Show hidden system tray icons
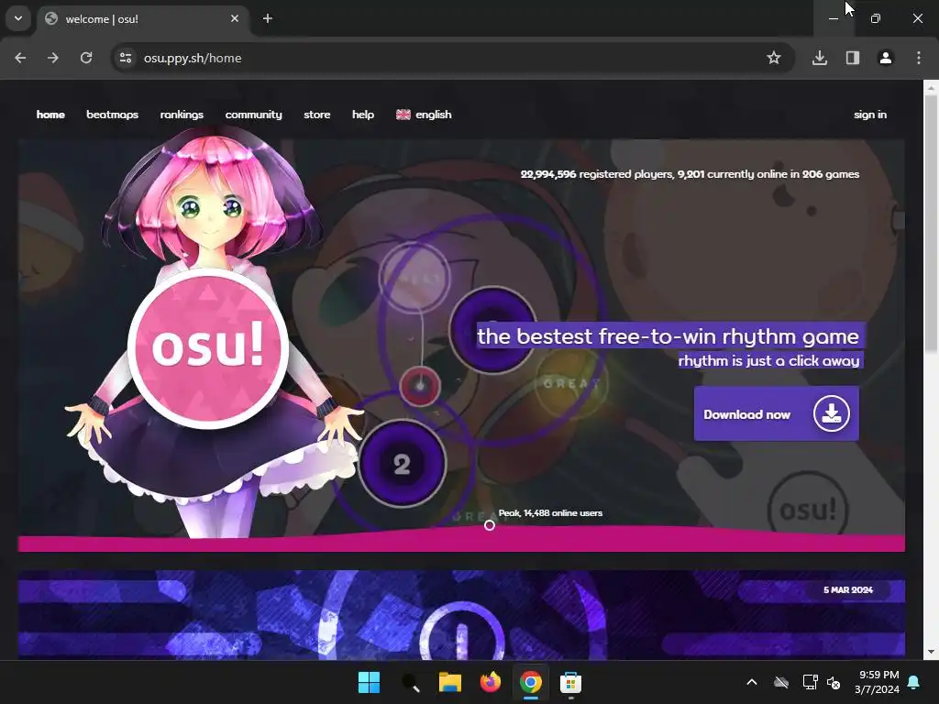 pos(752,682)
